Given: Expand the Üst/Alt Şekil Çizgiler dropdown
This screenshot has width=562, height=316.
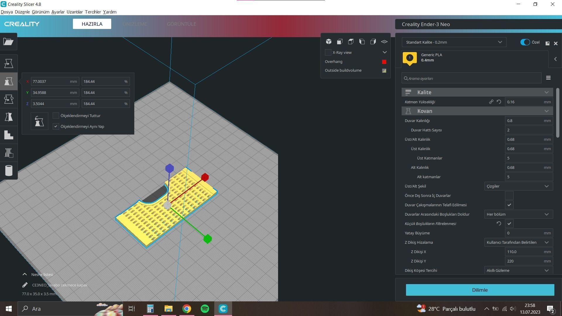Looking at the screenshot, I should click(x=518, y=186).
